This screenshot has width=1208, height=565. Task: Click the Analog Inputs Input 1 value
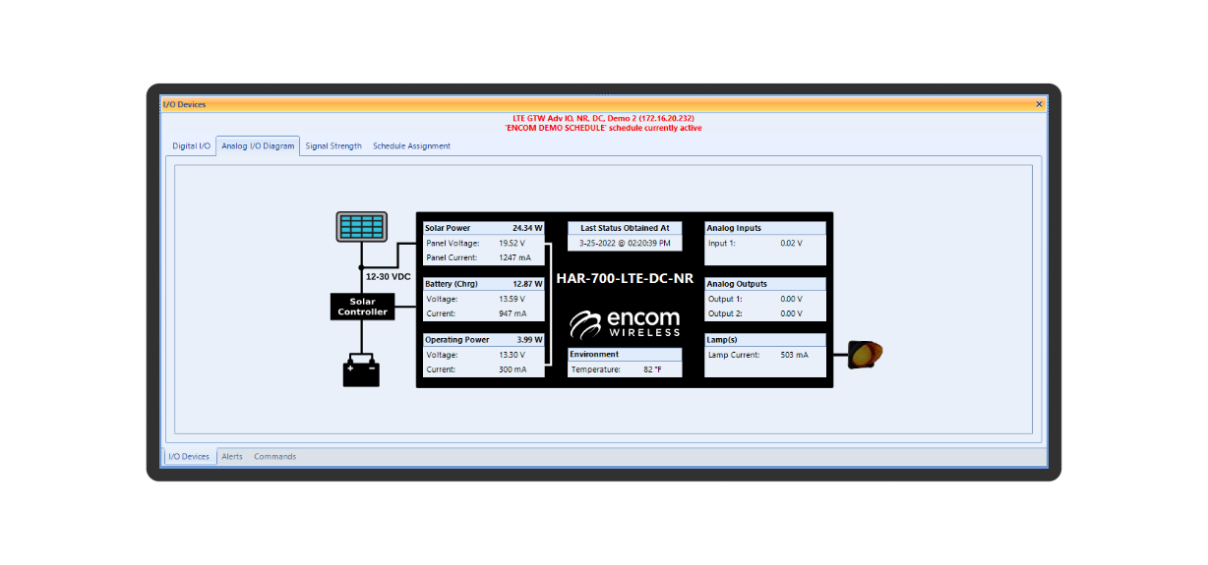click(791, 243)
